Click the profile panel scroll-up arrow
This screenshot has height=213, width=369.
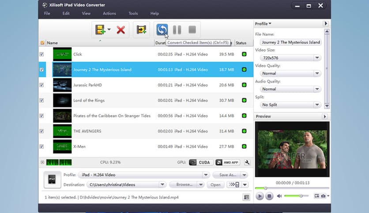327,31
